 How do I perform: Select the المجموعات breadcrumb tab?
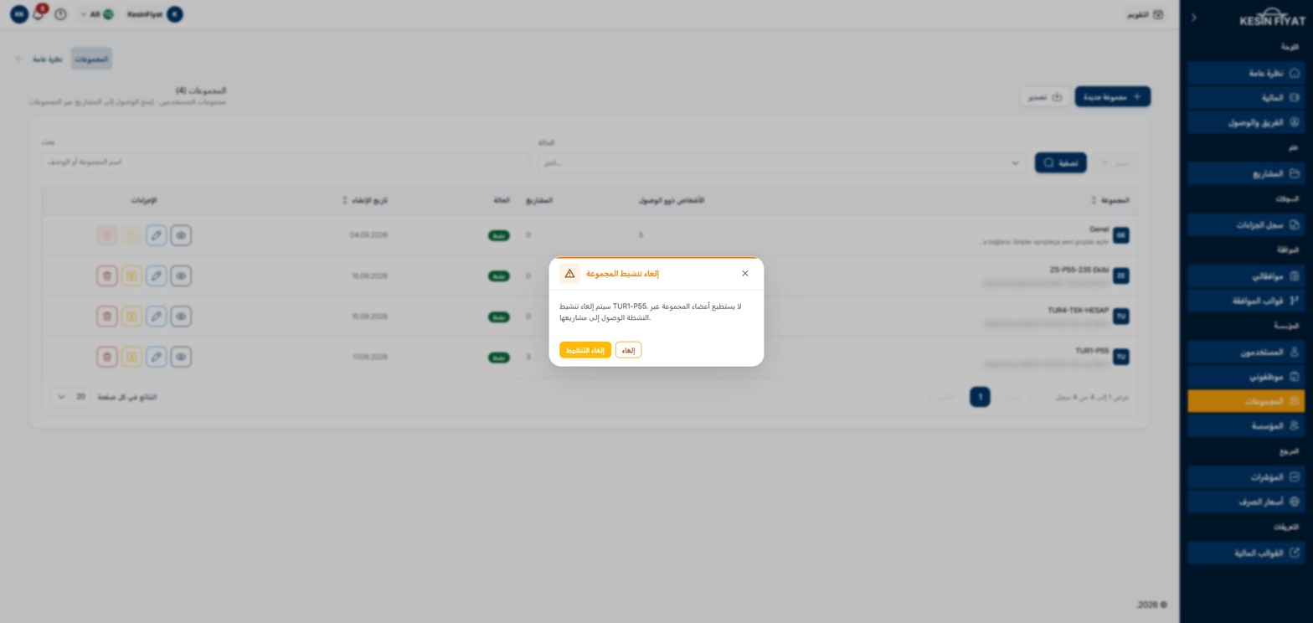(91, 59)
